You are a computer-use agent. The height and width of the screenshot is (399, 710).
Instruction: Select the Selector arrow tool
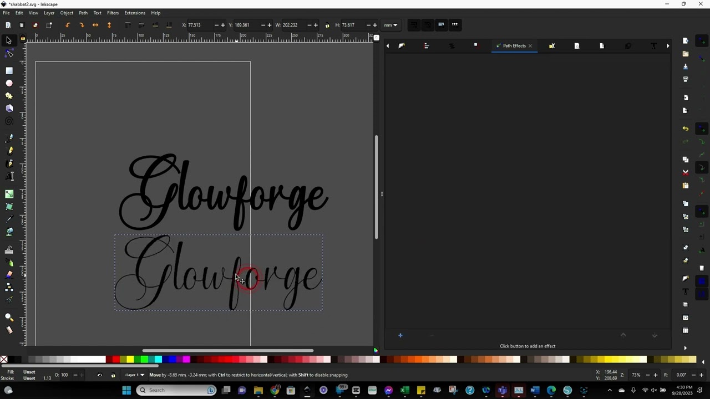9,40
